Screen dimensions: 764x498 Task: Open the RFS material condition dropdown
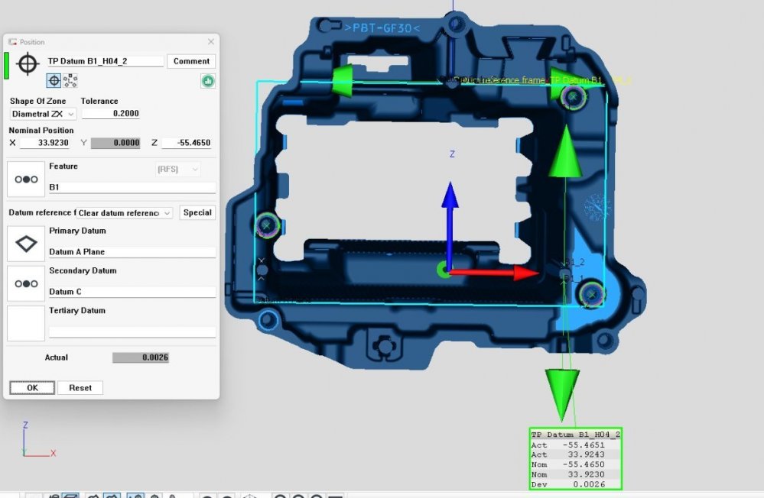coord(178,170)
